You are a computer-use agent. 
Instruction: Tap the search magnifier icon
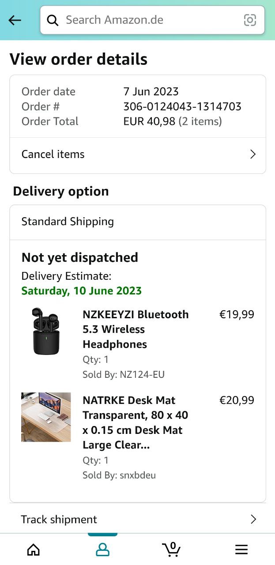53,20
